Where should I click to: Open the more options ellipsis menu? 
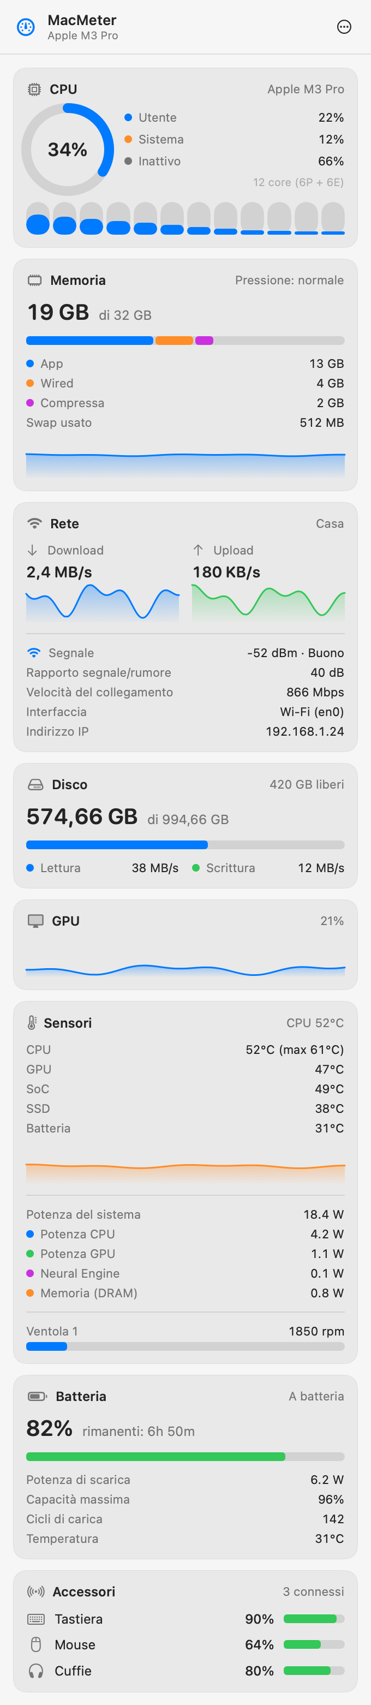coord(344,27)
